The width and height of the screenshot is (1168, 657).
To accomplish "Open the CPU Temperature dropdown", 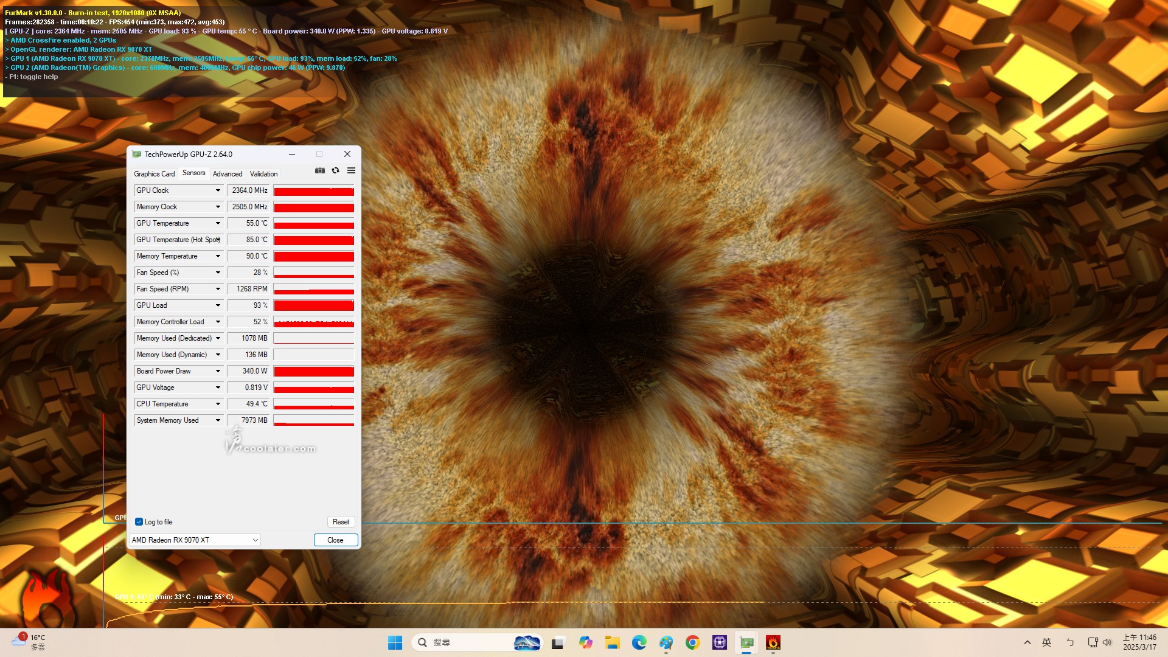I will point(218,404).
